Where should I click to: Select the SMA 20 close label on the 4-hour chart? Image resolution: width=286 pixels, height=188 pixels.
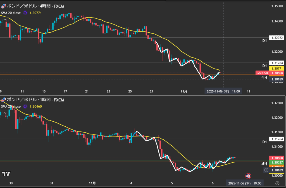click(x=11, y=13)
